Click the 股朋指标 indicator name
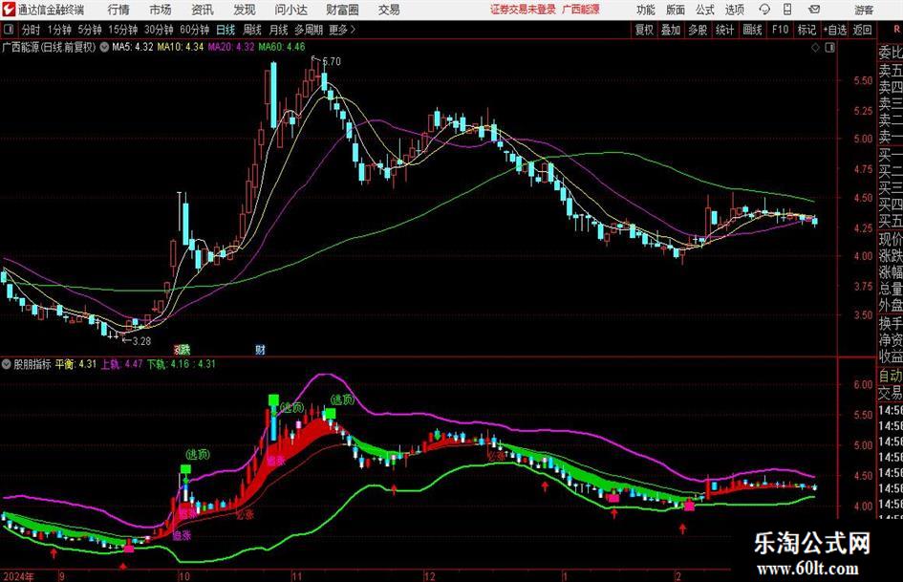 coord(32,364)
